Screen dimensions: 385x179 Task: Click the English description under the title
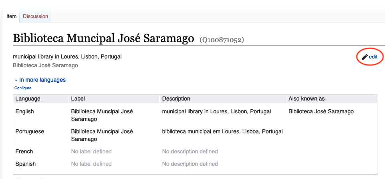point(67,57)
